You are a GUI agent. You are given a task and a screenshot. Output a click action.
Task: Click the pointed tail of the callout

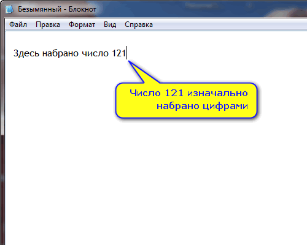point(141,72)
